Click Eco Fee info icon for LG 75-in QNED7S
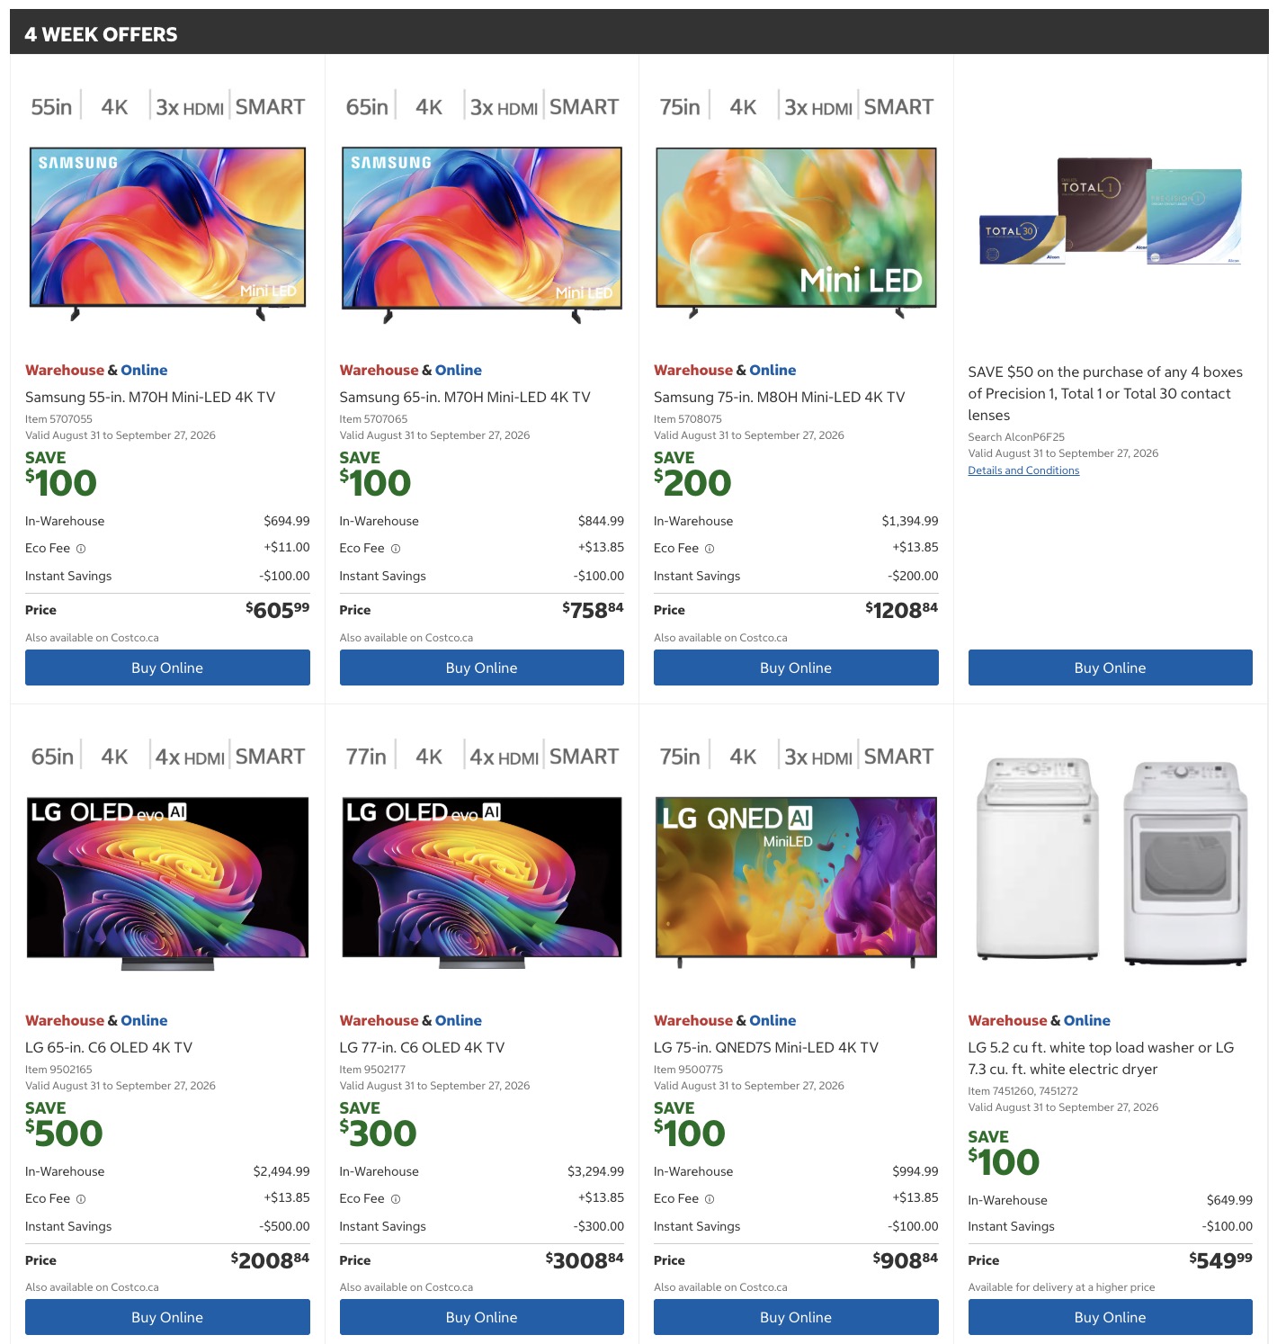This screenshot has height=1344, width=1286. [710, 1199]
